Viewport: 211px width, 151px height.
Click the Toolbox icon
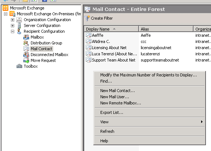click(19, 66)
